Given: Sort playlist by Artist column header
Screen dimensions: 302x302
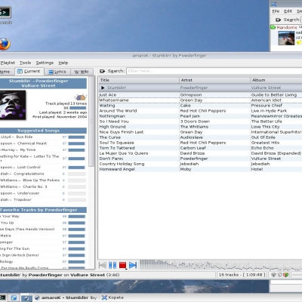Looking at the screenshot, I should click(214, 80).
